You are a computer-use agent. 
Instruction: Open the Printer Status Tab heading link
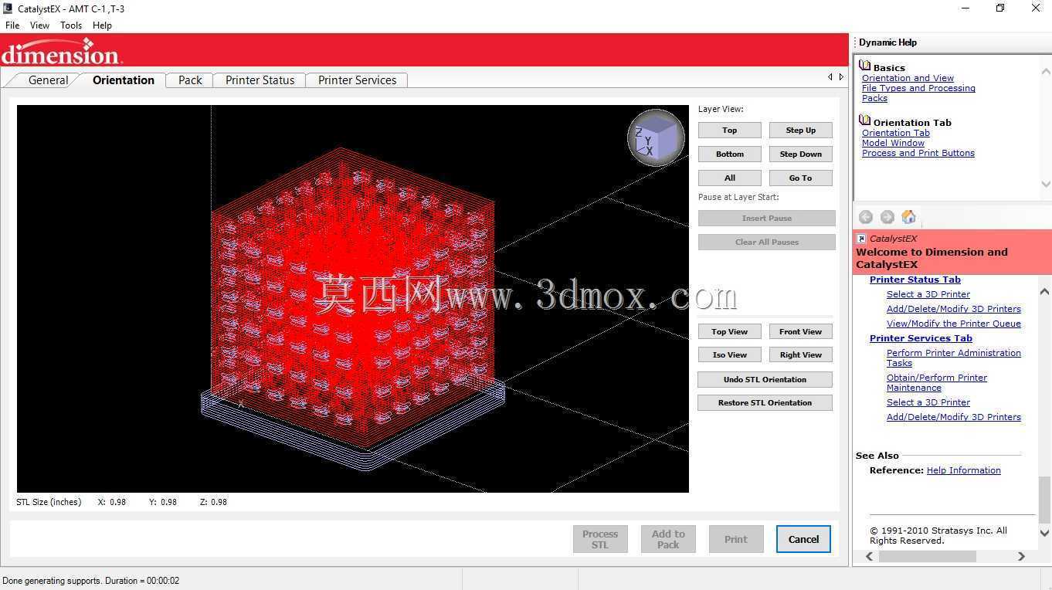pyautogui.click(x=915, y=280)
